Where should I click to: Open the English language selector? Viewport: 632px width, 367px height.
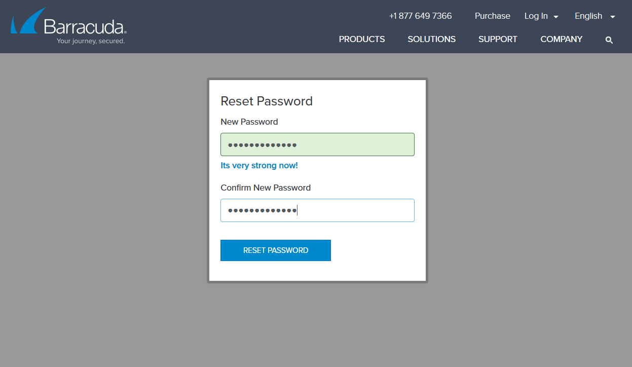[588, 16]
